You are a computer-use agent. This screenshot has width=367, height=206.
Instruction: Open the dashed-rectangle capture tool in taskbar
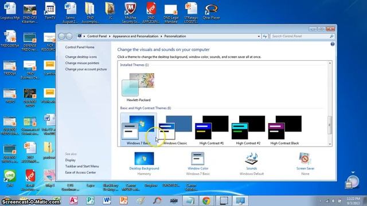click(x=223, y=200)
